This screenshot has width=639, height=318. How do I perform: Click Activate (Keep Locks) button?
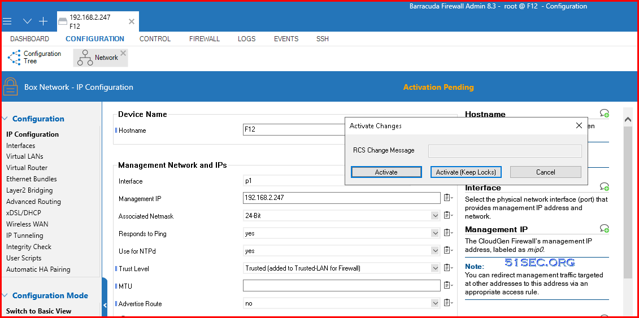coord(466,172)
